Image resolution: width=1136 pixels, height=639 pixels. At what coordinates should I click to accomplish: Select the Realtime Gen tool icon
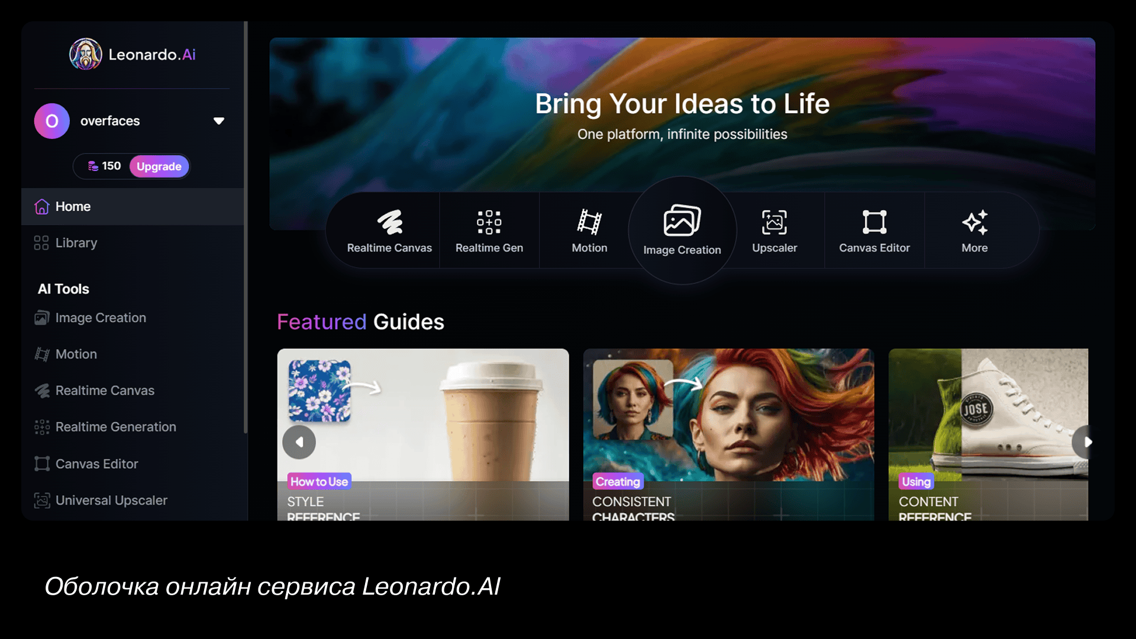coord(489,222)
